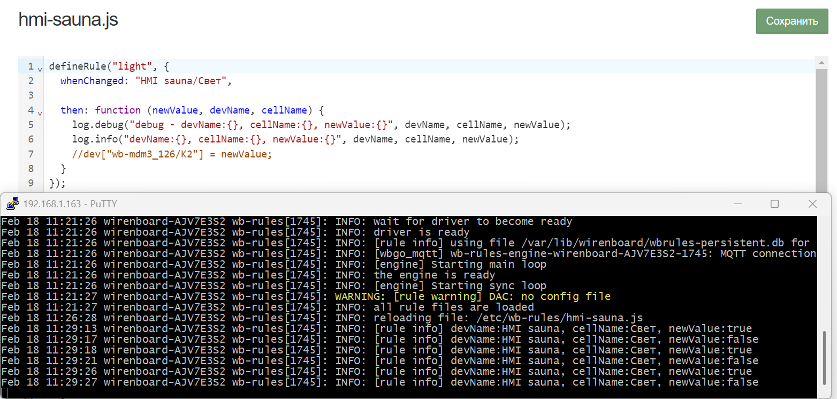Click line number 5 in the editor gutter
837x399 pixels.
pyautogui.click(x=31, y=124)
